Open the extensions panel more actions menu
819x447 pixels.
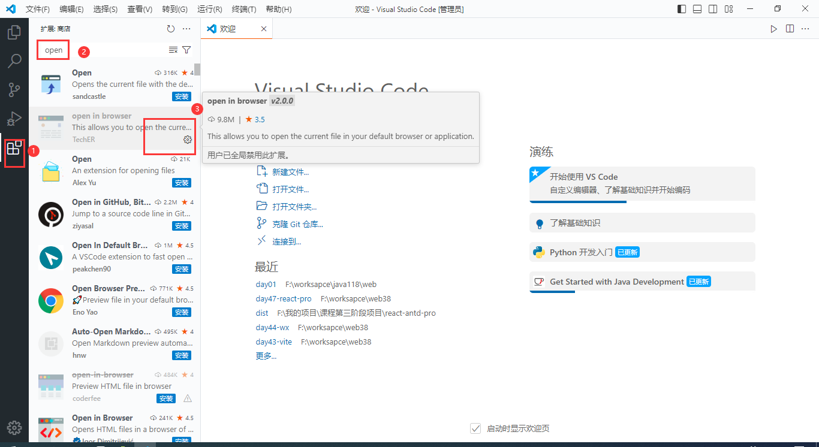[x=186, y=29]
